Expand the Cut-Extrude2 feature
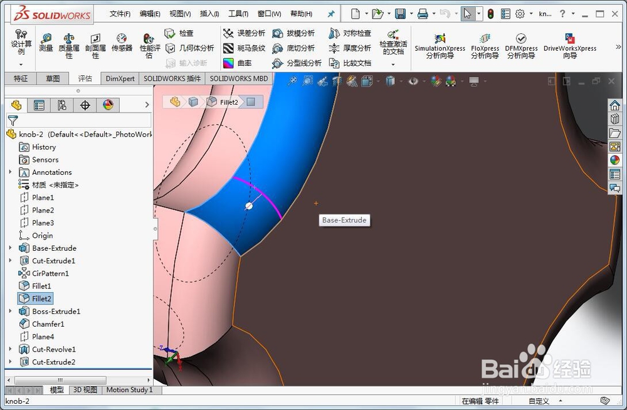 10,362
